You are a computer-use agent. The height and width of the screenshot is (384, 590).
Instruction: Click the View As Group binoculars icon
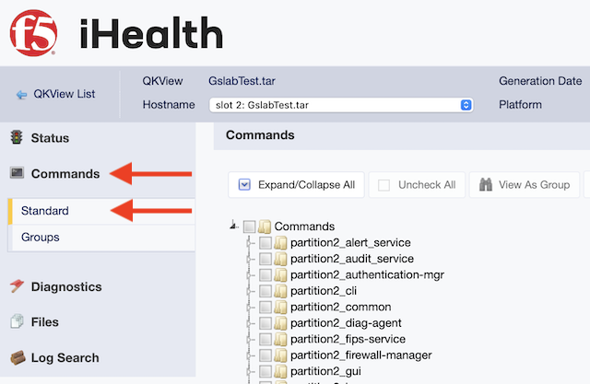coord(486,185)
